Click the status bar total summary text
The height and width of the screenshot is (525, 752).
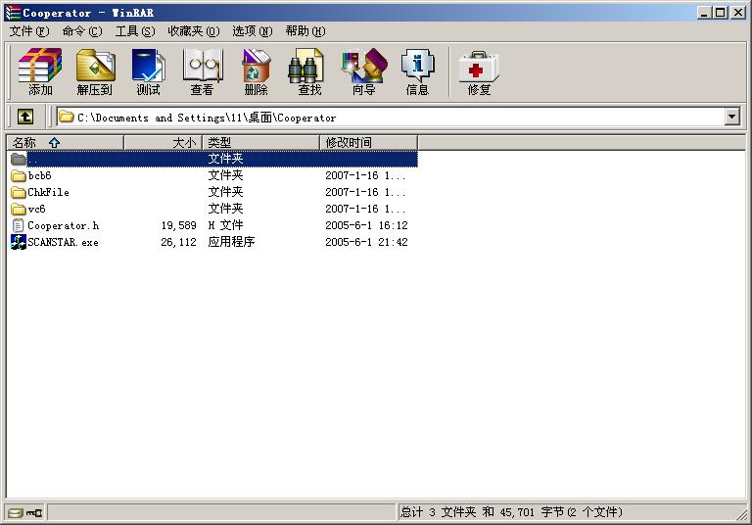511,512
